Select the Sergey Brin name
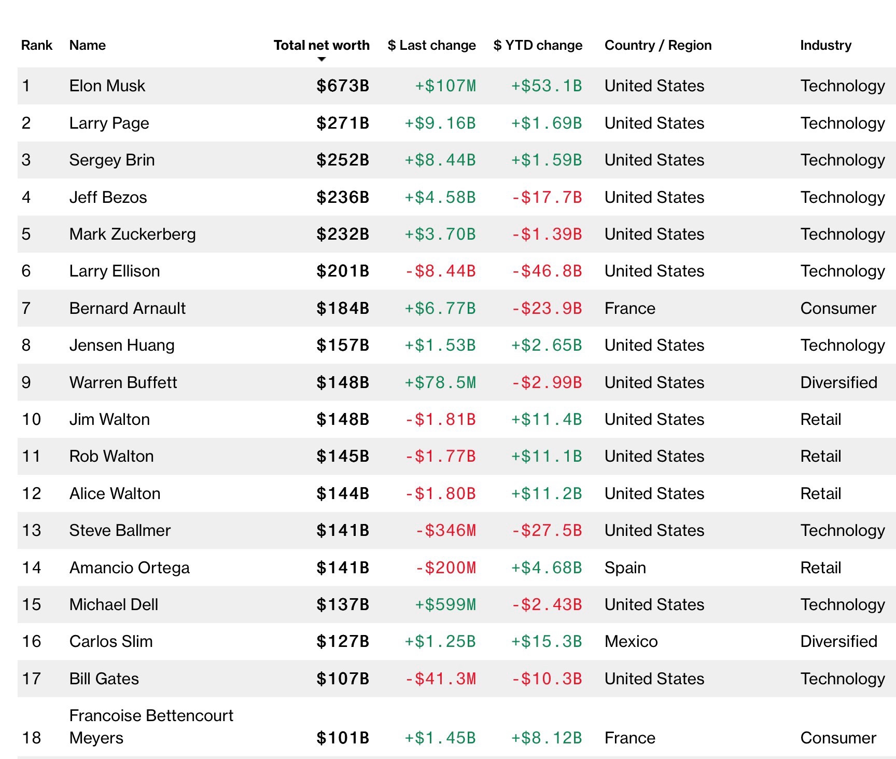This screenshot has width=896, height=759. pos(112,160)
